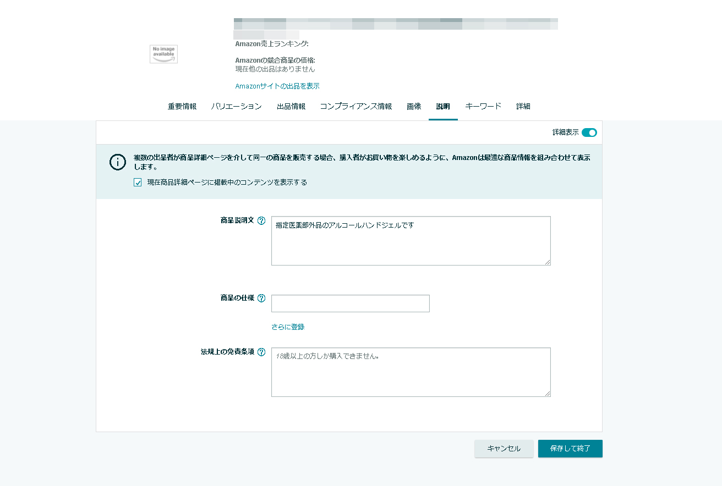The image size is (722, 486).
Task: Toggle the 詳細表示 switch
Action: [589, 132]
